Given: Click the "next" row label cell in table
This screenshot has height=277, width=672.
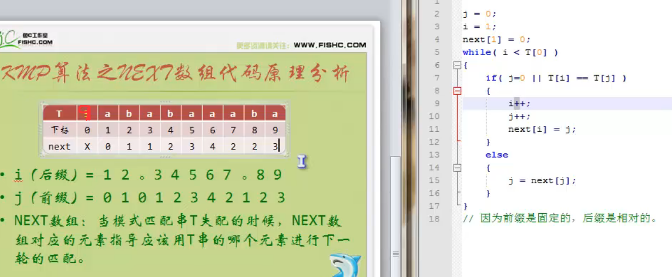Looking at the screenshot, I should coord(59,146).
